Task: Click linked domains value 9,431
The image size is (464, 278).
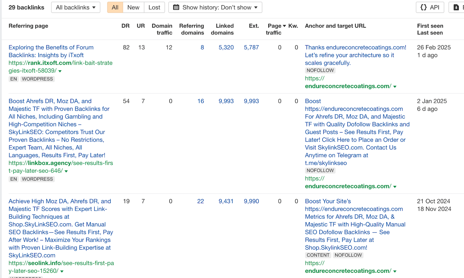Action: pos(226,201)
